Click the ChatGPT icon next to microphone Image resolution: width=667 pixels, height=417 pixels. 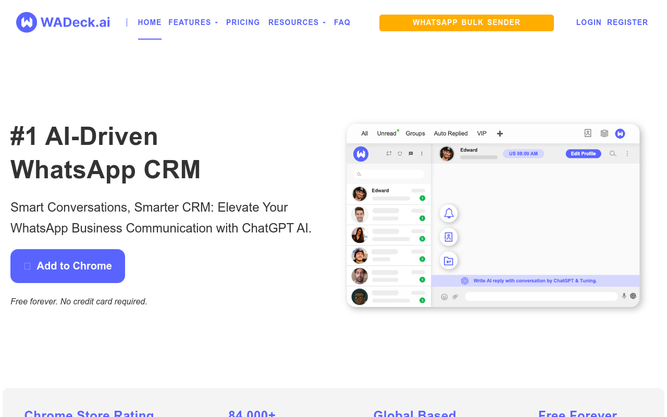(633, 296)
